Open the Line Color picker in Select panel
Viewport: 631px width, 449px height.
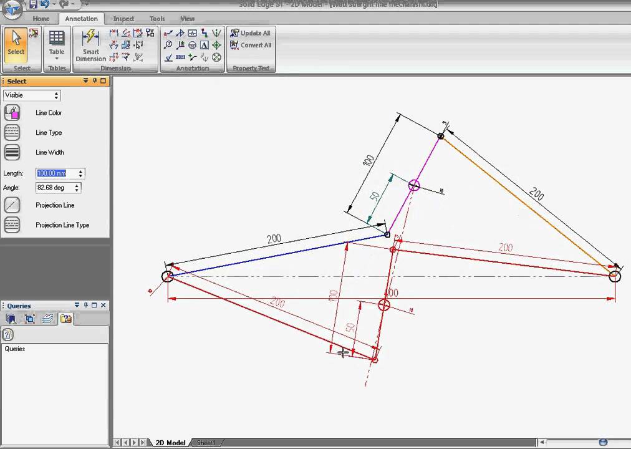[12, 112]
